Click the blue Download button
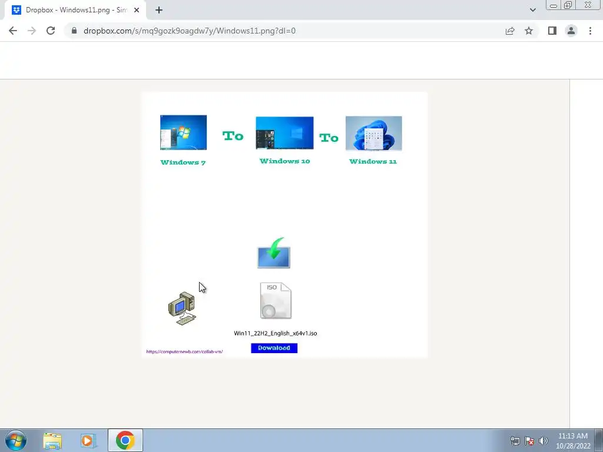This screenshot has height=452, width=603. pos(274,348)
